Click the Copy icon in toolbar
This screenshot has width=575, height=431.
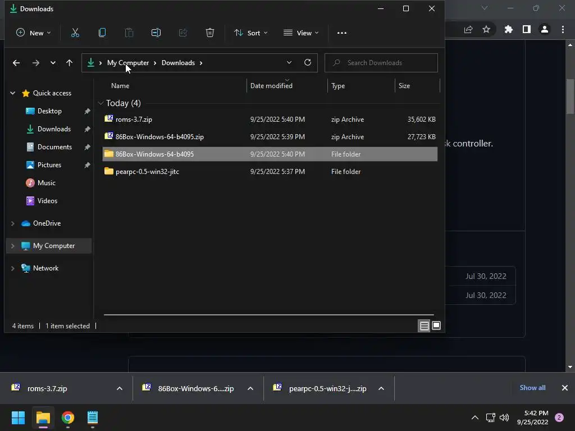(x=102, y=33)
